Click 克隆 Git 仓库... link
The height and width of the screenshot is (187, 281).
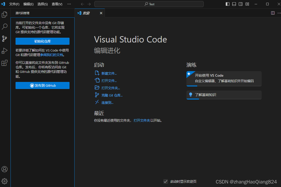[112, 95]
